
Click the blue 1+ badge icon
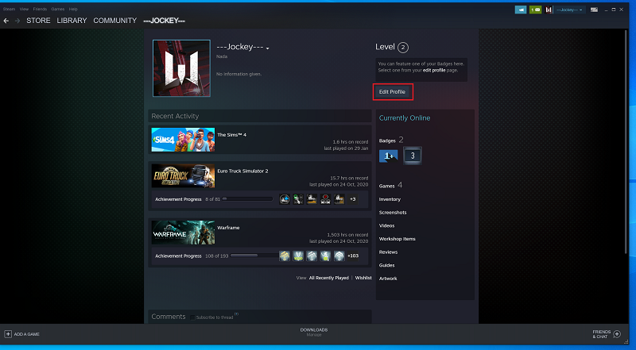pos(389,156)
